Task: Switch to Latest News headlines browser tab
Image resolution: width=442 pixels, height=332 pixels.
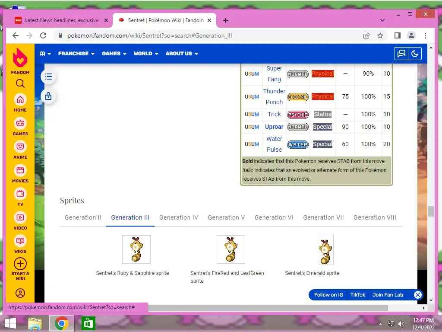Action: (x=62, y=20)
